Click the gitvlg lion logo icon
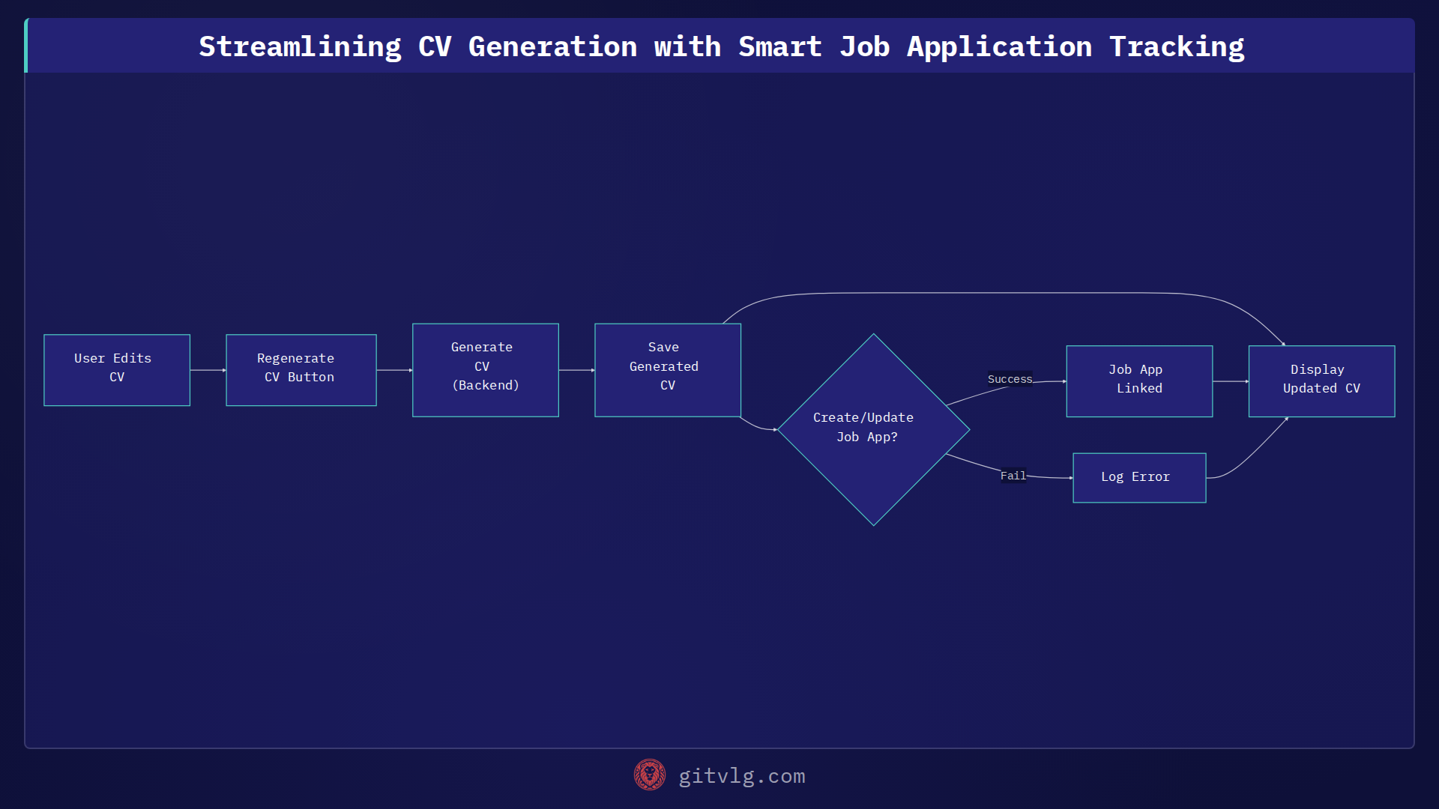Viewport: 1439px width, 809px height. click(649, 775)
